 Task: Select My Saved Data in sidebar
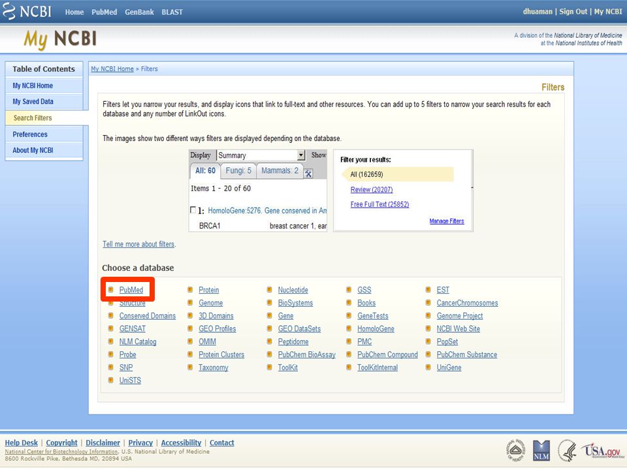point(44,102)
